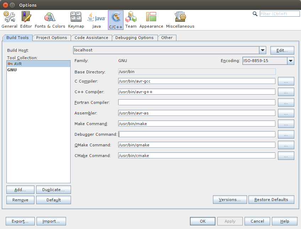Click the Base Directory field

(x=197, y=72)
